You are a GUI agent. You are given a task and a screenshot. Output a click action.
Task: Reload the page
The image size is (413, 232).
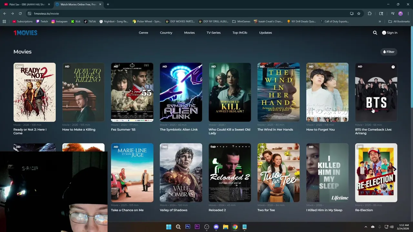pos(20,14)
